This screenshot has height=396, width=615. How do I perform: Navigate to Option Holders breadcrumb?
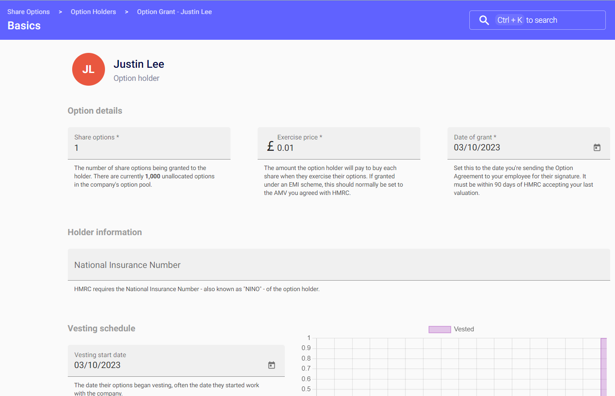coord(93,12)
